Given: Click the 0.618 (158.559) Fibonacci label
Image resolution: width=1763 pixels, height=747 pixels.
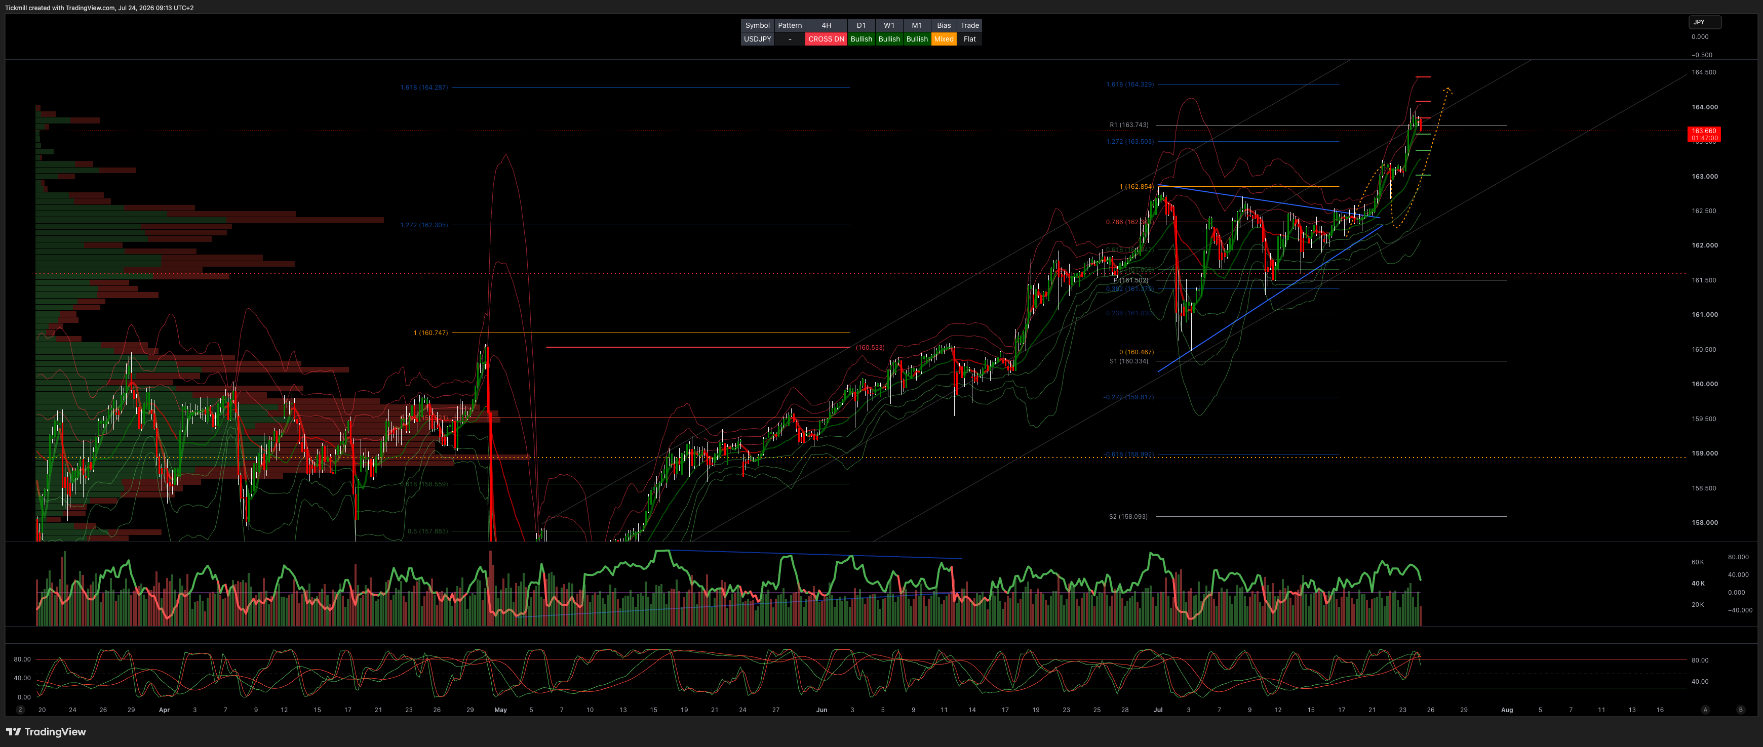Looking at the screenshot, I should click(x=423, y=484).
